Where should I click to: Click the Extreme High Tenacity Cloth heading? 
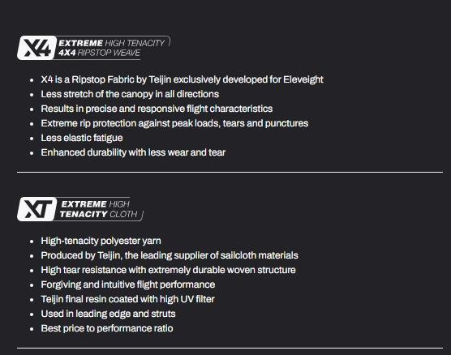(x=99, y=209)
